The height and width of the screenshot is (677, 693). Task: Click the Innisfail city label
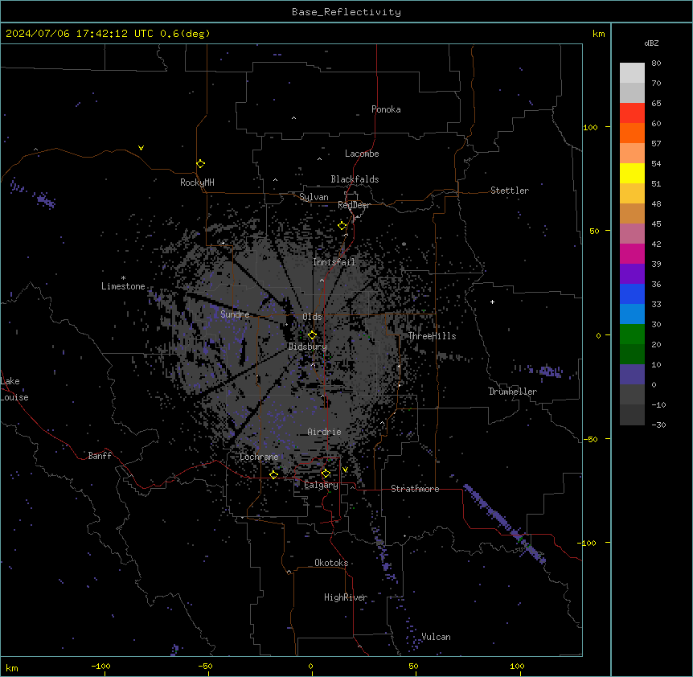(x=334, y=262)
